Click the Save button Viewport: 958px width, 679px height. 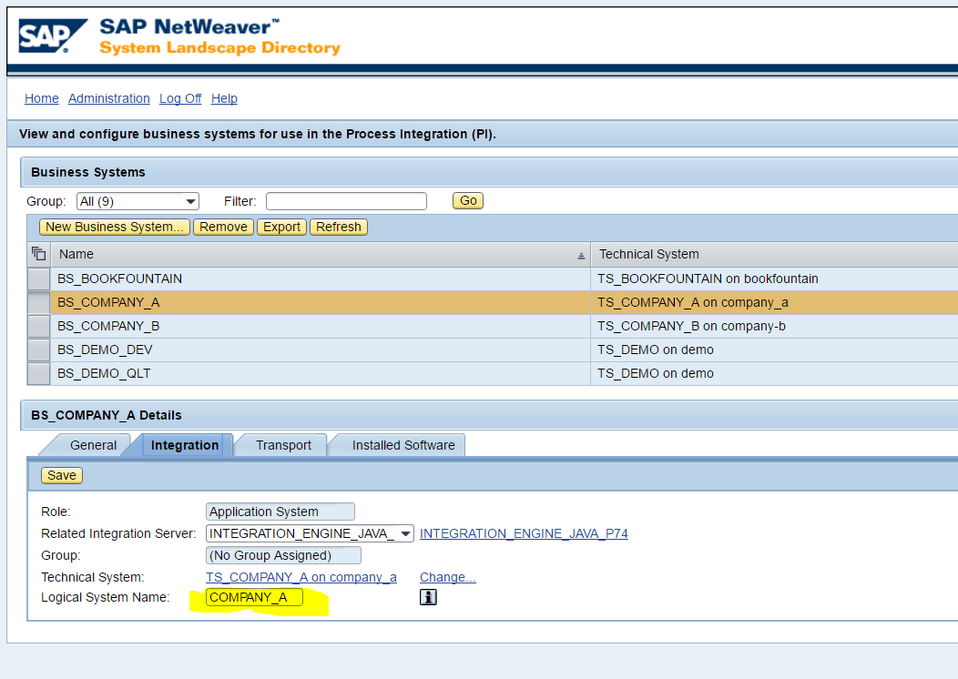[62, 475]
